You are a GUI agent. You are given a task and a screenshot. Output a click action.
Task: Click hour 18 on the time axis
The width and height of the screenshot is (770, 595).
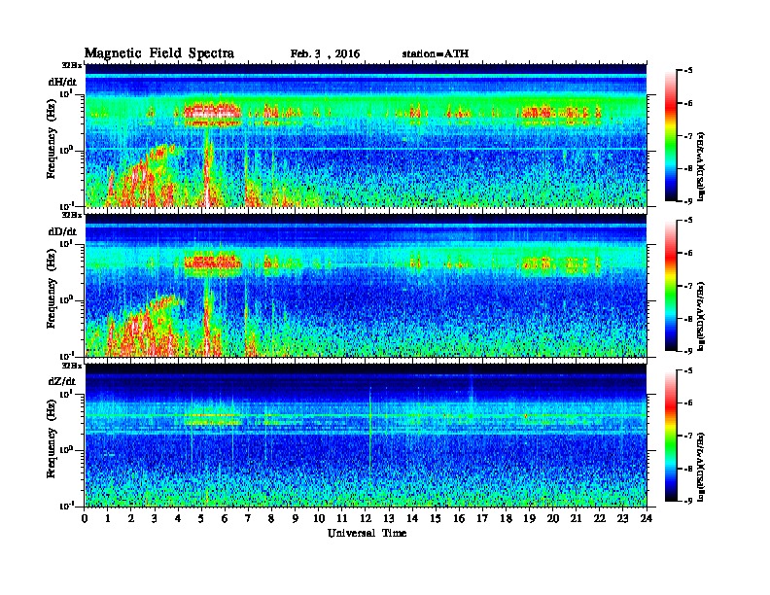tap(506, 519)
